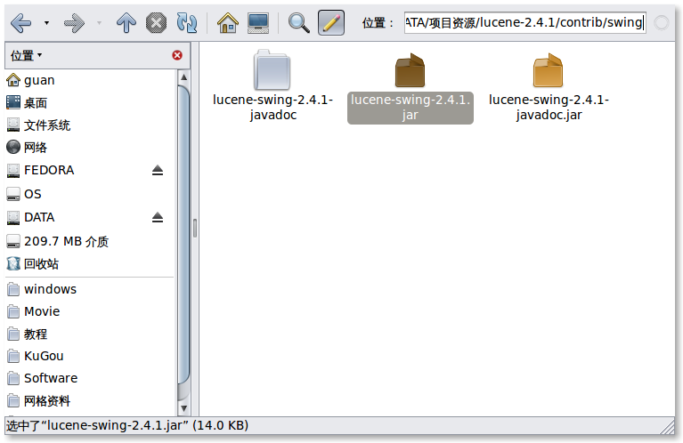Open the DATA volume

coord(77,217)
